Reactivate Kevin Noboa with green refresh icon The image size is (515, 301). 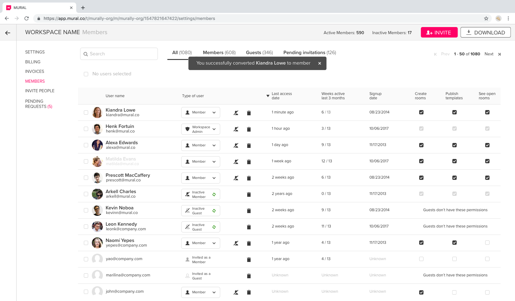214,211
